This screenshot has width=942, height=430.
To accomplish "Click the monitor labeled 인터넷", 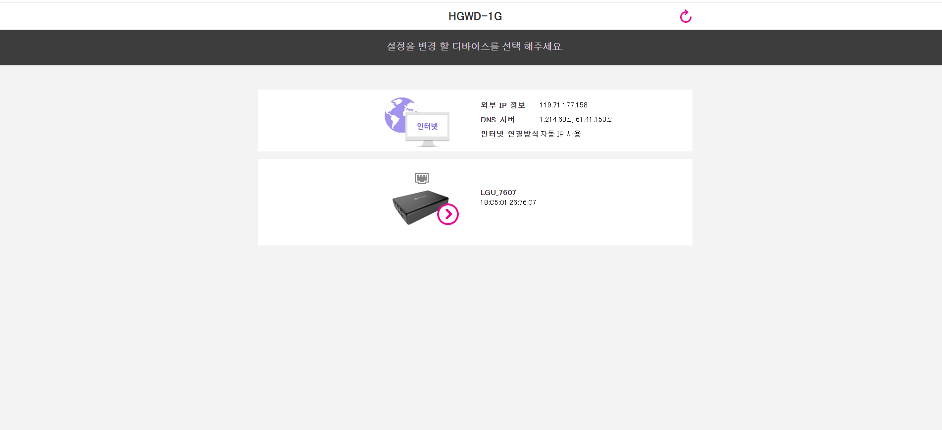I will [427, 129].
